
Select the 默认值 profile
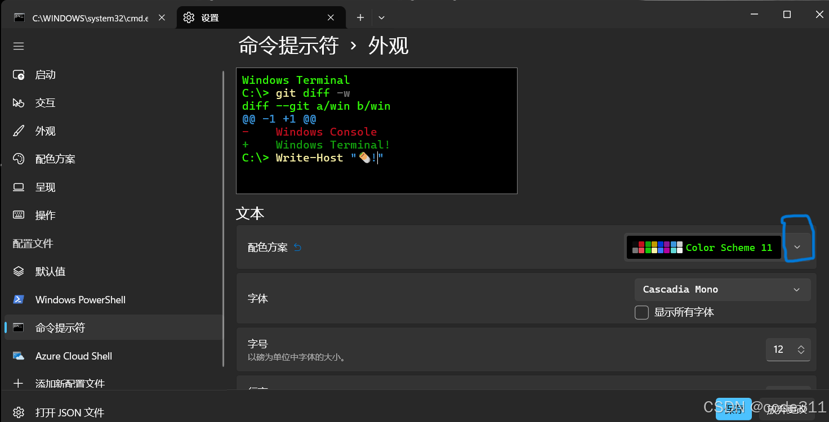(113, 272)
